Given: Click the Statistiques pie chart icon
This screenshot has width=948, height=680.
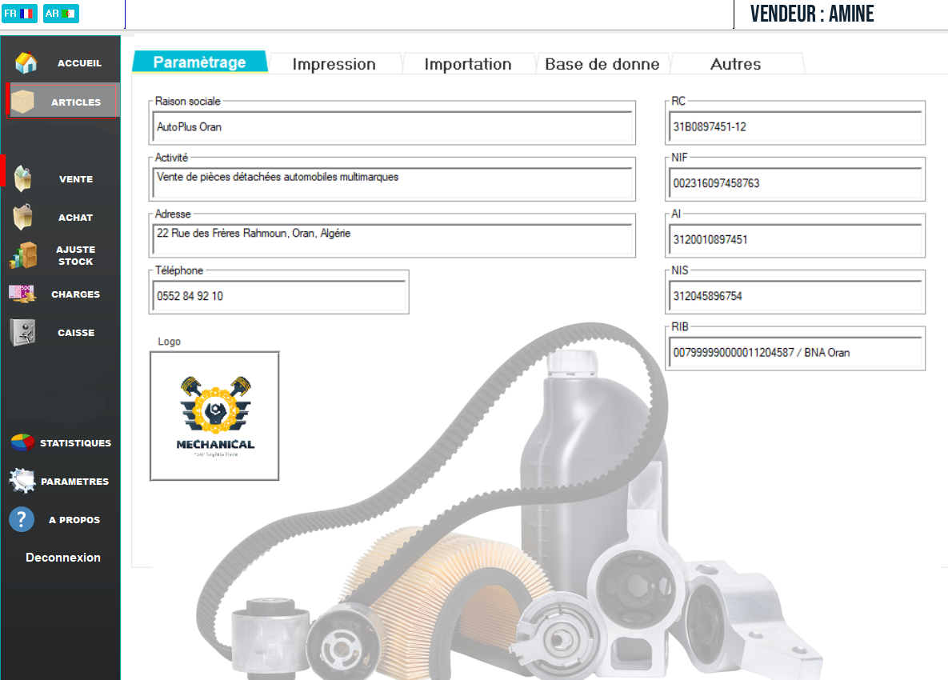Looking at the screenshot, I should tap(22, 442).
